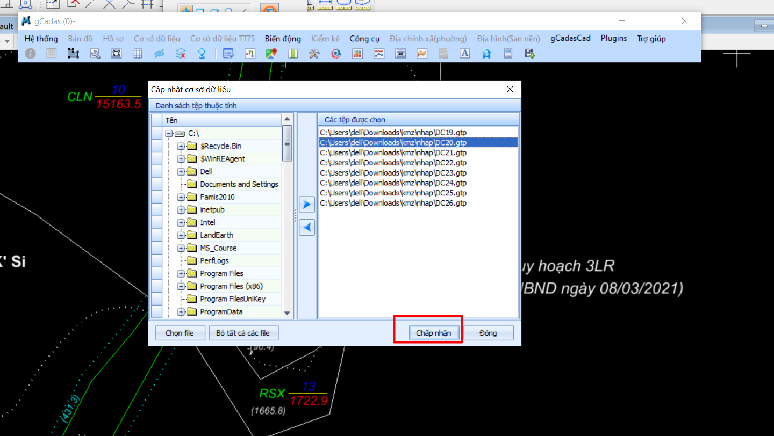This screenshot has height=436, width=774.
Task: Click the crossed hammer and wrench icon
Action: [x=314, y=54]
